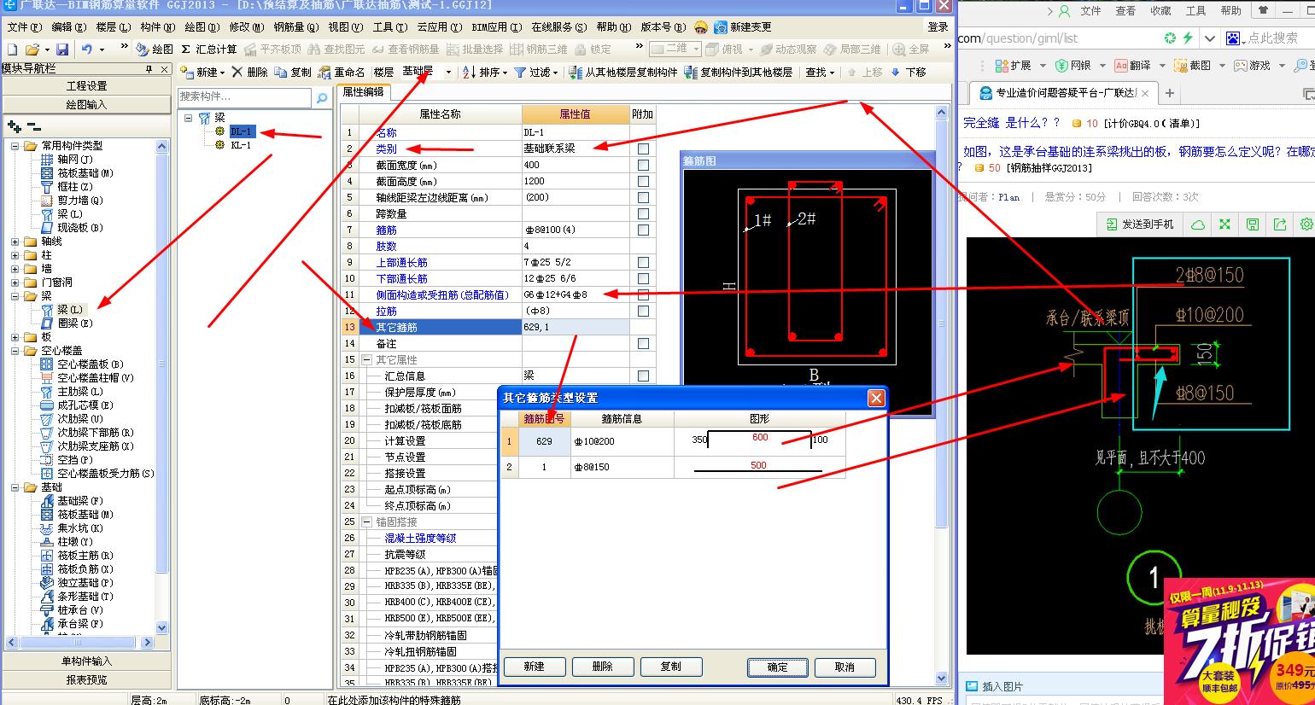This screenshot has height=705, width=1315.
Task: Toggle 附加 checkbox for 跨数量 row
Action: pos(643,213)
